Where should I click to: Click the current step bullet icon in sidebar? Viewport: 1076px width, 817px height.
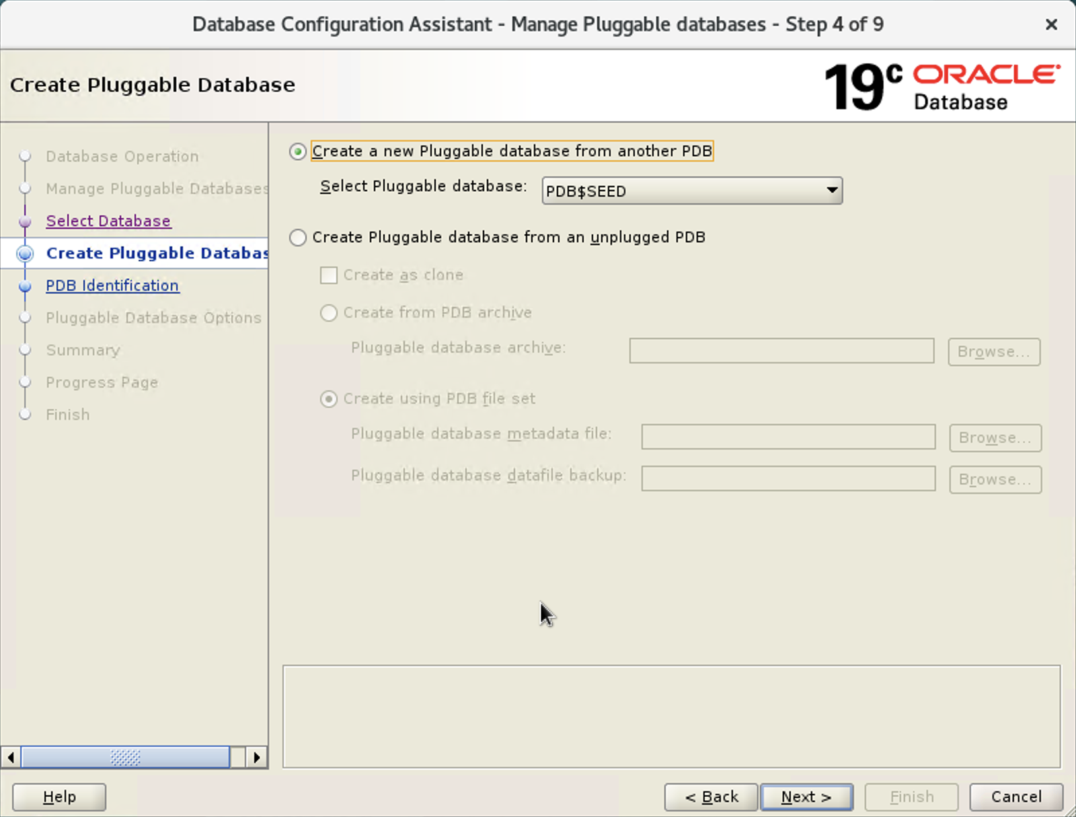tap(25, 253)
